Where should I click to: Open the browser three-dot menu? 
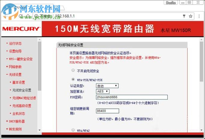199,16
